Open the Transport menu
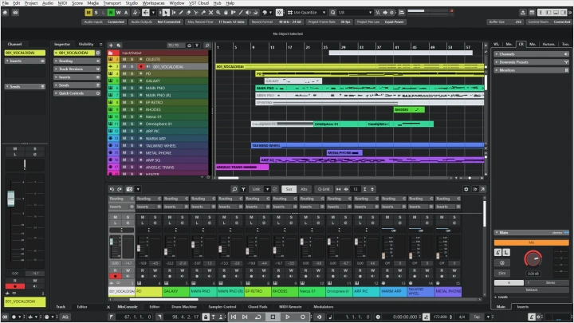This screenshot has height=323, width=574. click(x=112, y=3)
